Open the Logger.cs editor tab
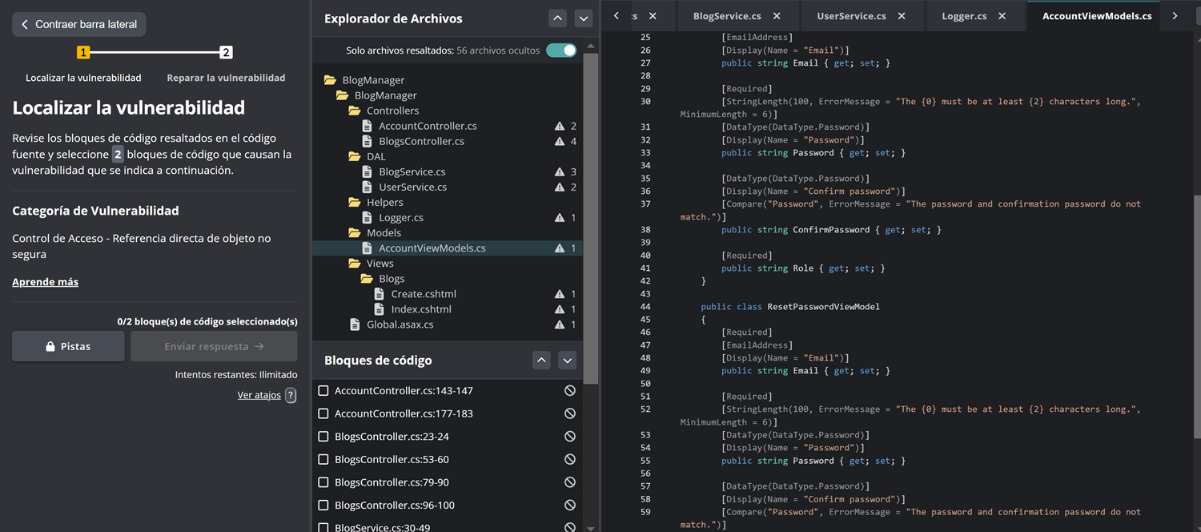This screenshot has height=532, width=1201. 963,16
